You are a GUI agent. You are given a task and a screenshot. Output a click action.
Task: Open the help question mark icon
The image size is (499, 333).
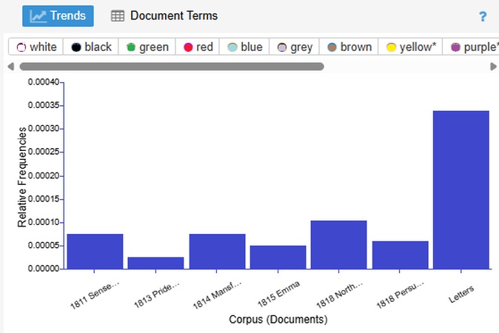483,16
